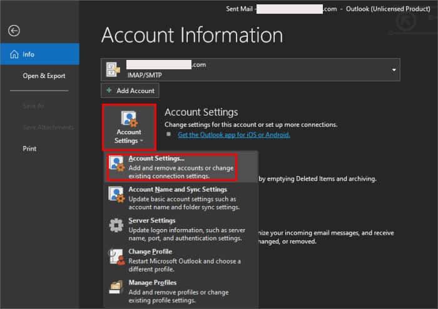Click the Account Name and Sync Settings icon

pyautogui.click(x=116, y=195)
